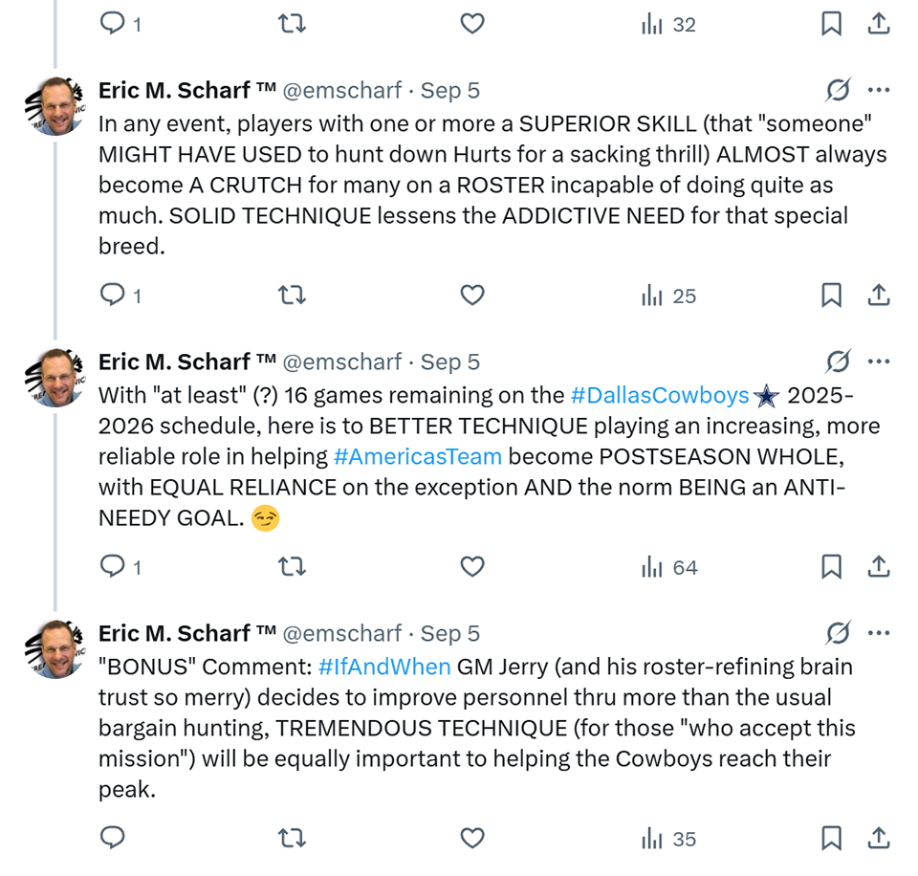The height and width of the screenshot is (876, 918).
Task: Reply to the SUPERIOR SKILL tweet
Action: tap(113, 296)
